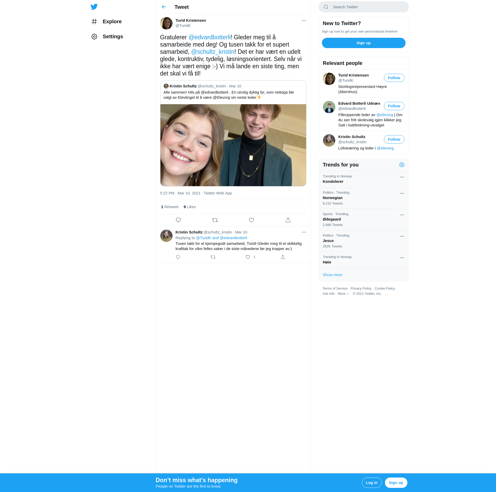Open options for Kondolerer trend
Image resolution: width=496 pixels, height=492 pixels.
coord(402,177)
